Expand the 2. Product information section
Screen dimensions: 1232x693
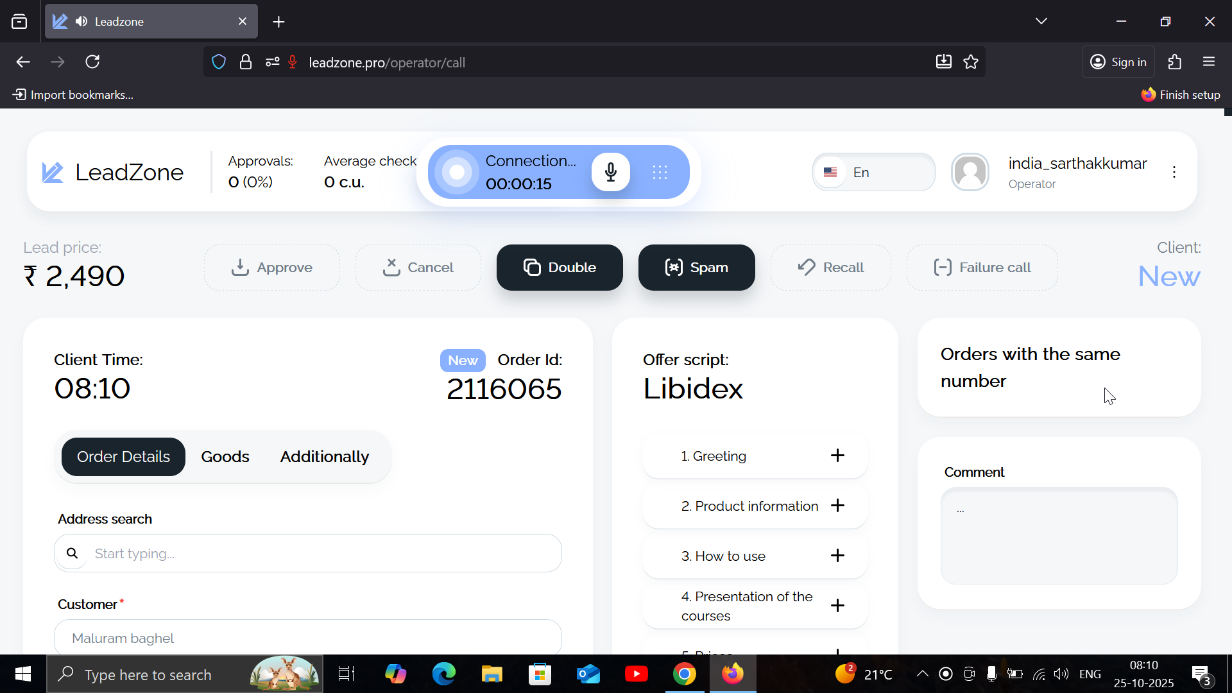837,506
